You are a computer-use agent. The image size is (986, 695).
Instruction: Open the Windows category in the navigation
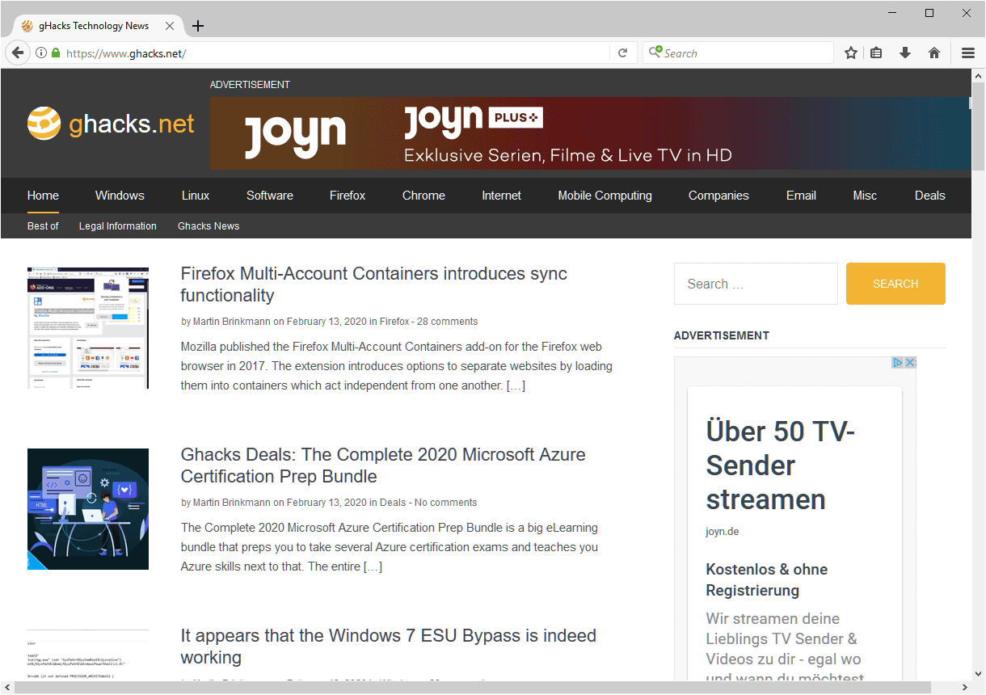point(120,196)
